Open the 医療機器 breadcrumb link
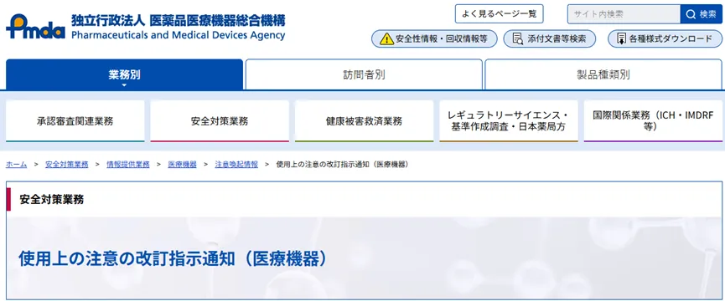The image size is (725, 301). pyautogui.click(x=182, y=165)
